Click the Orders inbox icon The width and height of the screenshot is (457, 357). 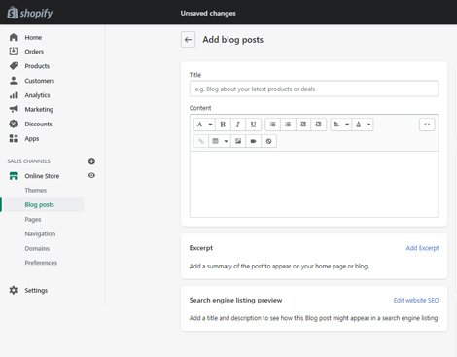coord(14,52)
